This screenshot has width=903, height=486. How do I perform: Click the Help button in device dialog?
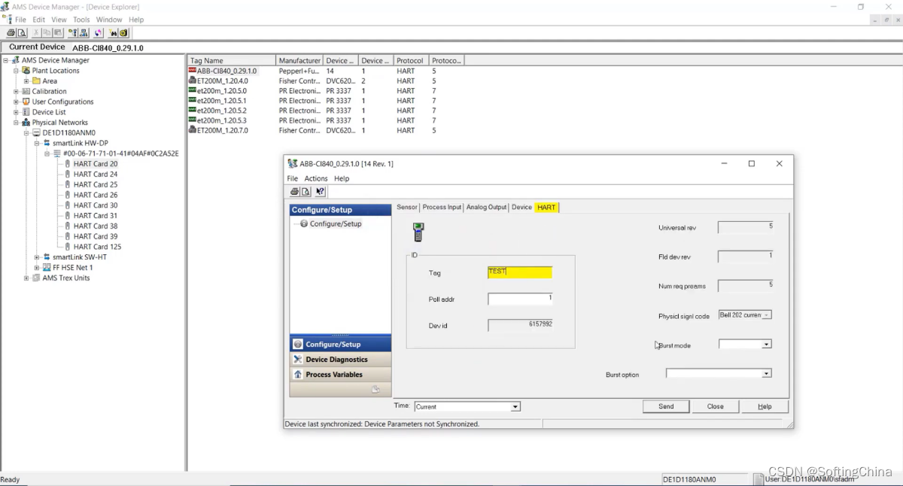(x=765, y=406)
